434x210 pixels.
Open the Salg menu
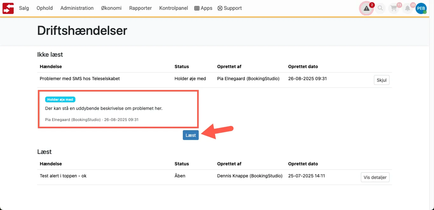[x=24, y=8]
